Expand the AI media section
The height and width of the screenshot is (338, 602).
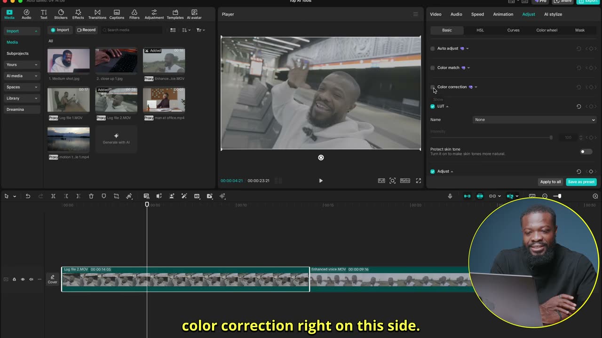pos(22,76)
